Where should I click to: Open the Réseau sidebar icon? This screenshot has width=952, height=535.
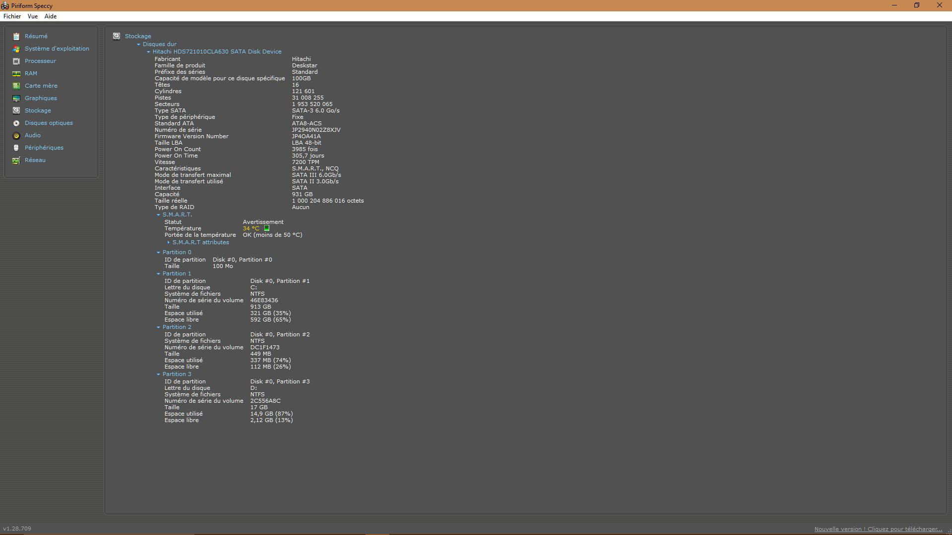(16, 160)
